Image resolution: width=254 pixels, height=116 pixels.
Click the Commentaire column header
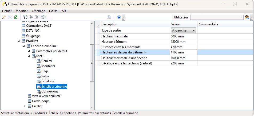click(x=225, y=24)
